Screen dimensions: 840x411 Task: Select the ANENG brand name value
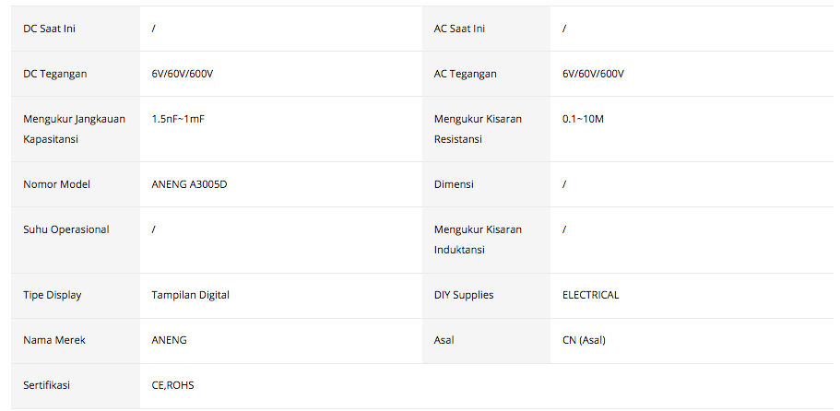(169, 340)
